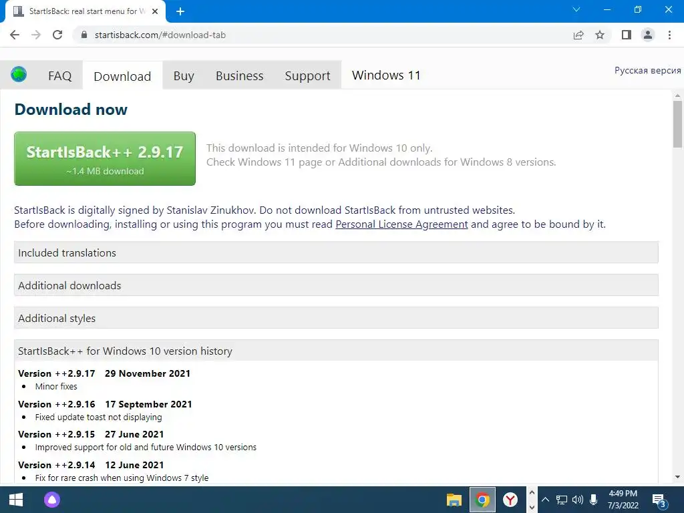The height and width of the screenshot is (513, 684).
Task: Open the notification center icon
Action: tap(659, 501)
